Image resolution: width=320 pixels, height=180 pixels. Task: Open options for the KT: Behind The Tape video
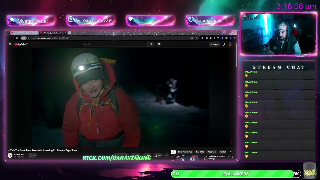[232, 157]
